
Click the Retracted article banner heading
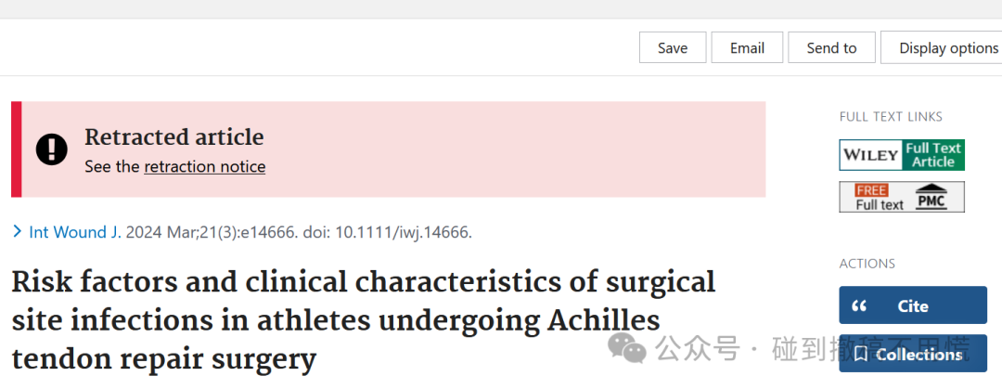pos(173,136)
